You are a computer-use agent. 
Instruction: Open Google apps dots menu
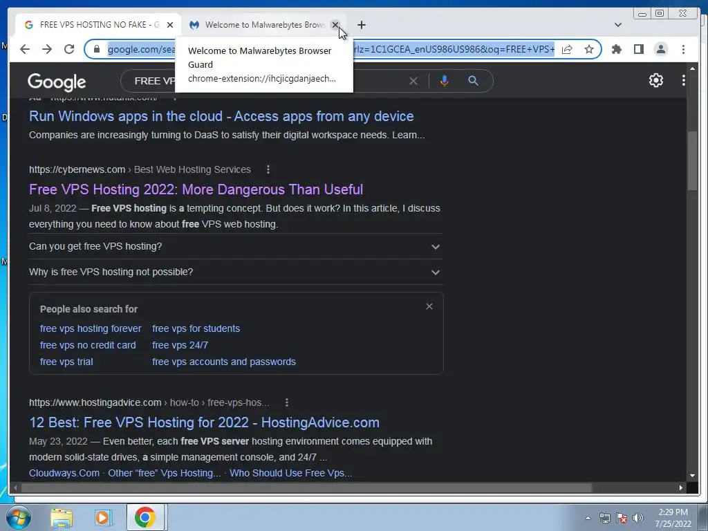tap(684, 80)
